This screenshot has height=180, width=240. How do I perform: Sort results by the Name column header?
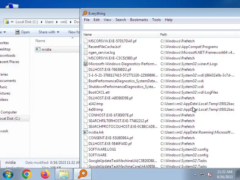tap(120, 34)
